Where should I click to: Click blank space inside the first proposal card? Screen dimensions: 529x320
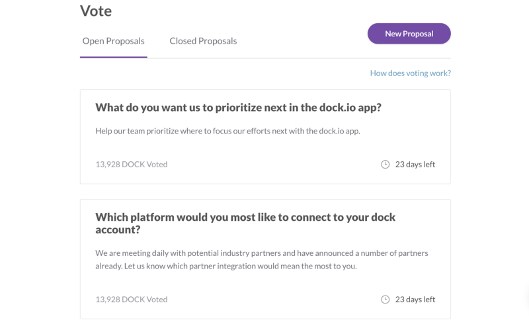[264, 149]
